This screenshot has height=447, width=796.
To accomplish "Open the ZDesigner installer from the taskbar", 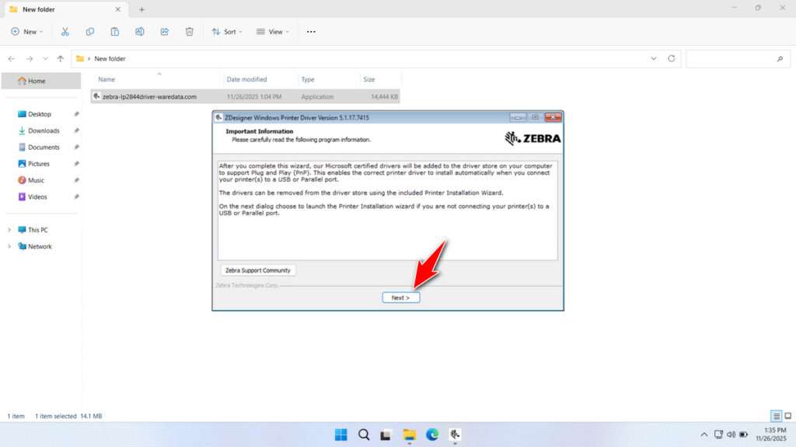I will (455, 435).
